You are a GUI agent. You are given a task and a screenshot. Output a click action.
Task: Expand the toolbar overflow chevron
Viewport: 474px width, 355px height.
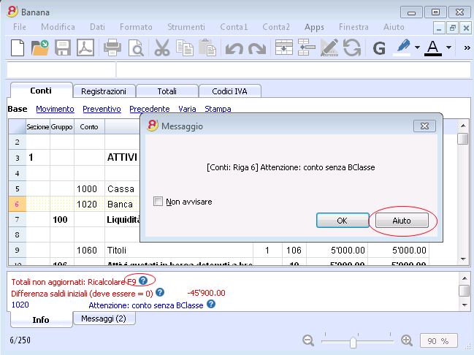467,47
